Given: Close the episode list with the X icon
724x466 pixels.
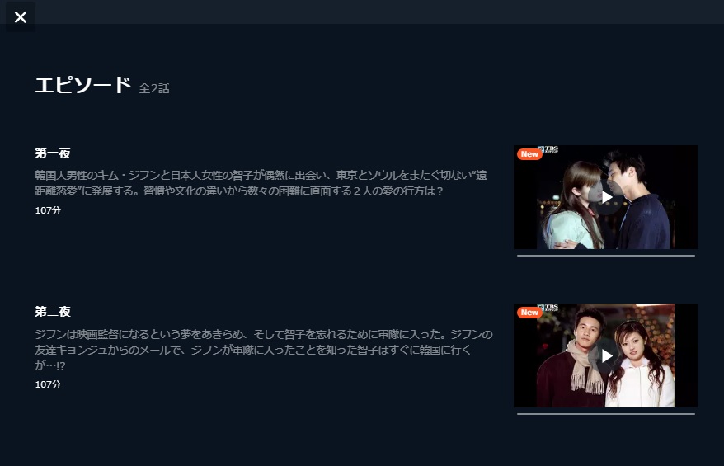Looking at the screenshot, I should pos(21,17).
